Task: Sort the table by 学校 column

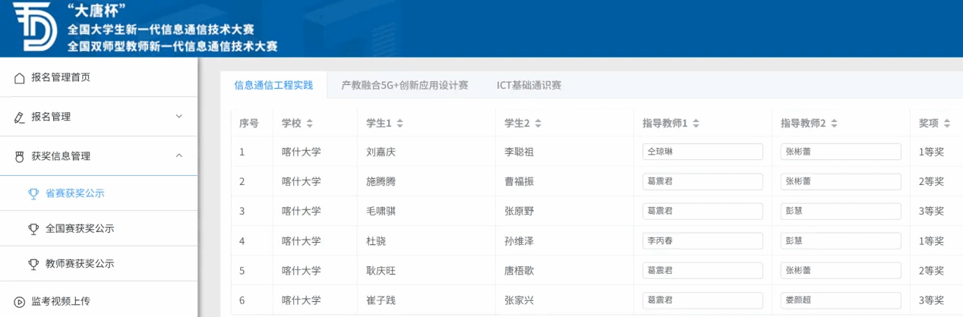Action: click(x=310, y=124)
